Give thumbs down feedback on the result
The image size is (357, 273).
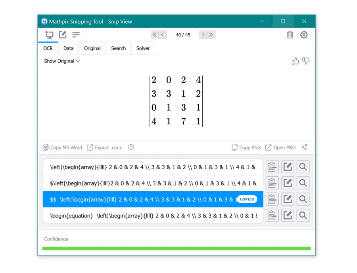coord(306,61)
